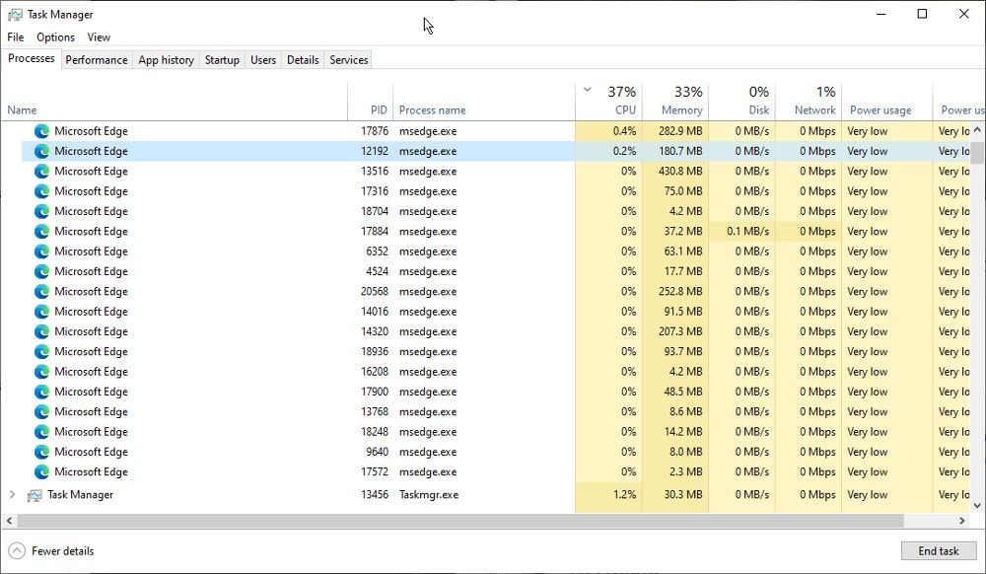Click the Edge icon in PID 9640 row
The height and width of the screenshot is (574, 986).
coord(41,452)
